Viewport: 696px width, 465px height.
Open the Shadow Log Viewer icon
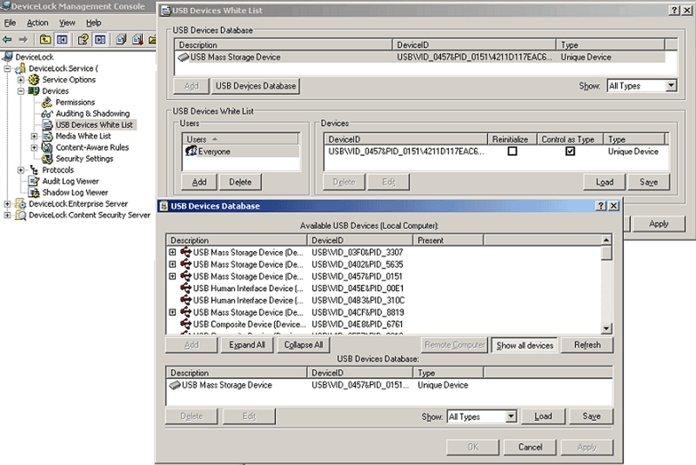[x=34, y=193]
